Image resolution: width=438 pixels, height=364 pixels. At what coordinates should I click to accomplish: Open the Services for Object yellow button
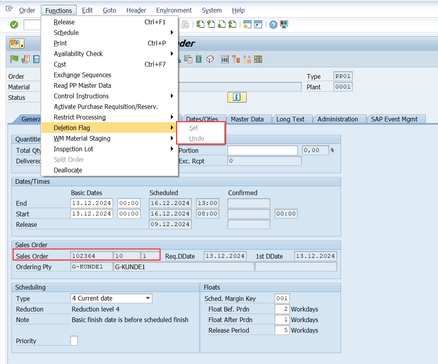pos(17,43)
